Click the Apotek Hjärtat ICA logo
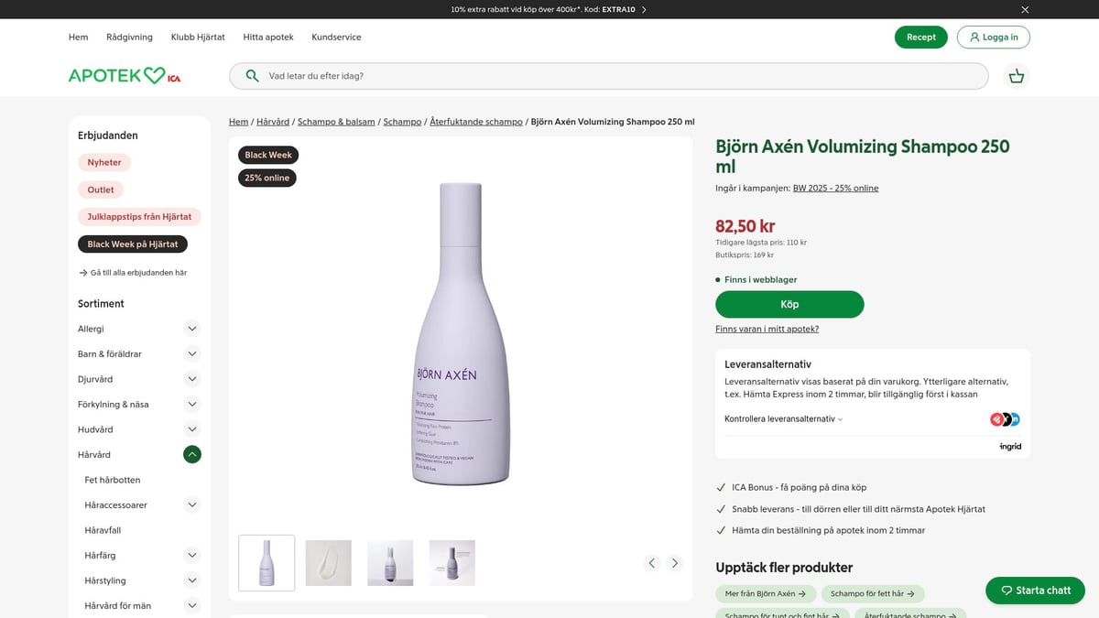The image size is (1099, 618). coord(122,75)
